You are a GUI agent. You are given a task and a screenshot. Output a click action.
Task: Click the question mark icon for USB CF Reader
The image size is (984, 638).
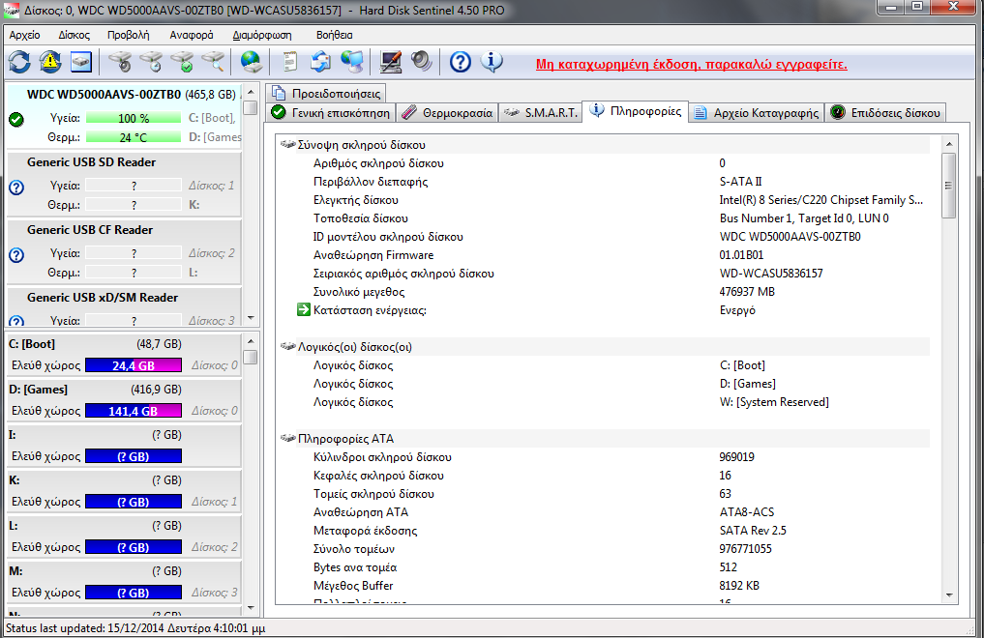click(x=16, y=254)
